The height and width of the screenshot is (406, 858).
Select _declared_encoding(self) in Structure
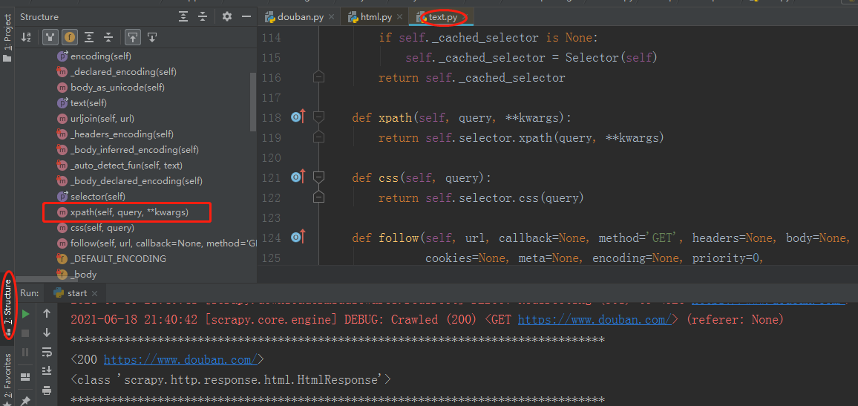[117, 72]
